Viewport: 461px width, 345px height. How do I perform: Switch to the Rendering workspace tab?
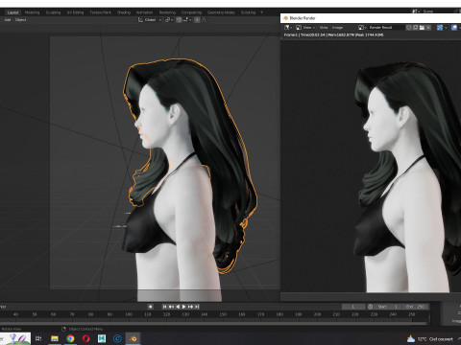(167, 12)
